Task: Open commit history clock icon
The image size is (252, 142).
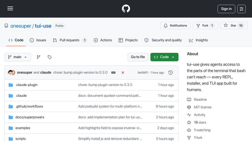Action: coord(171,73)
